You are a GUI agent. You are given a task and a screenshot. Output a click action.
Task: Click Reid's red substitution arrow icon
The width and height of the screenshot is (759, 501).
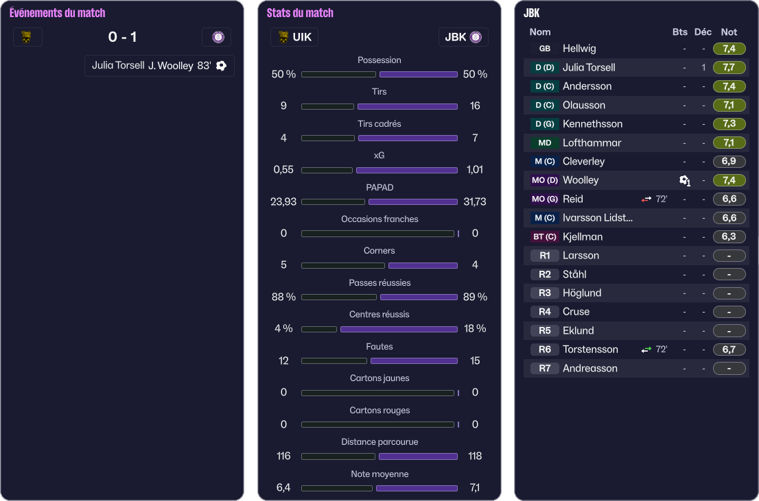(x=646, y=199)
